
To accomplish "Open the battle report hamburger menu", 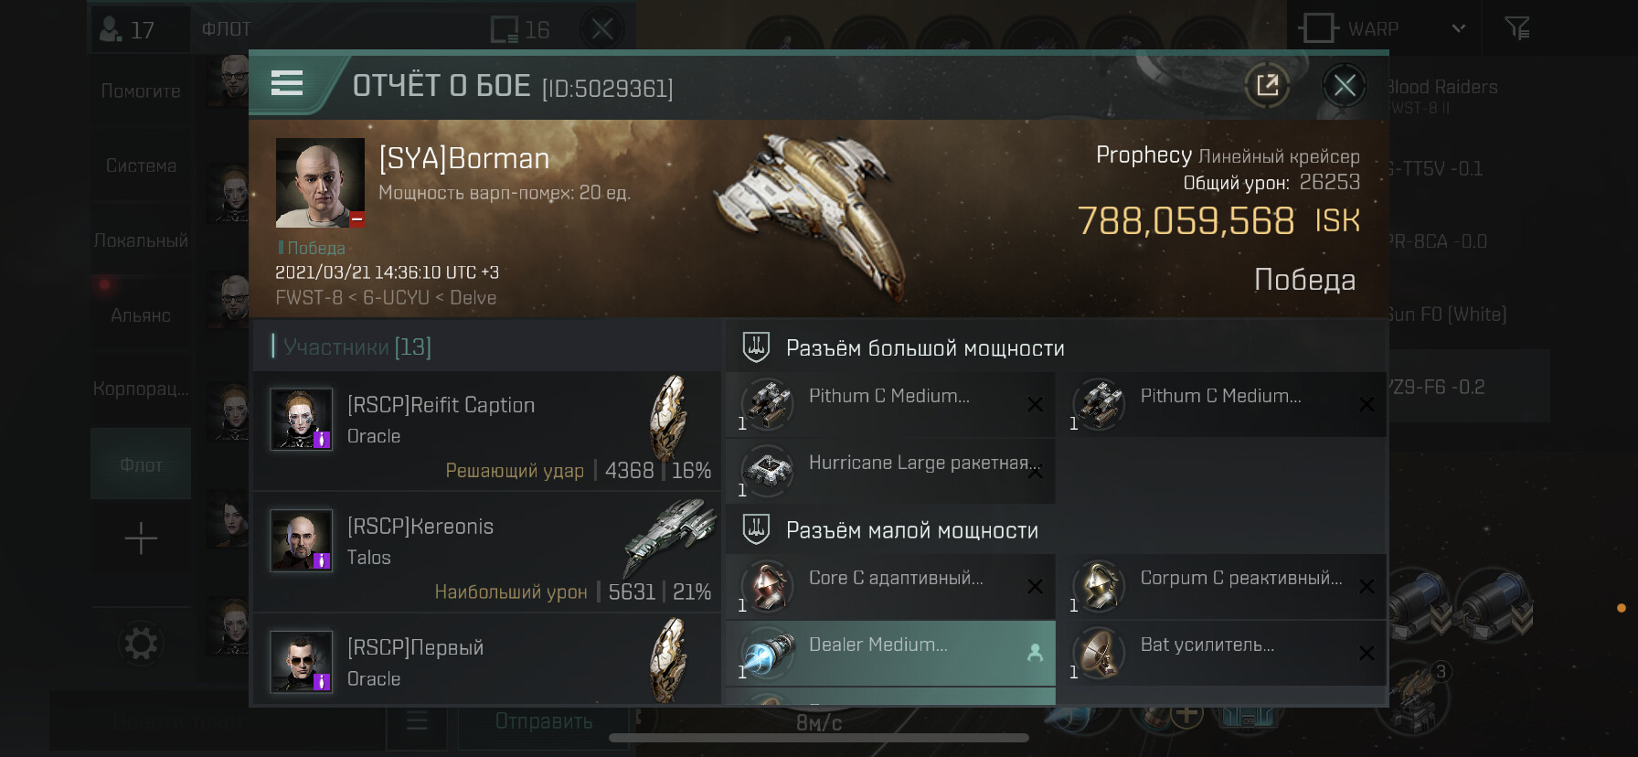I will tap(287, 84).
